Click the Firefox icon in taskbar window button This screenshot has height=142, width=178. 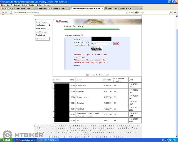coord(17,140)
